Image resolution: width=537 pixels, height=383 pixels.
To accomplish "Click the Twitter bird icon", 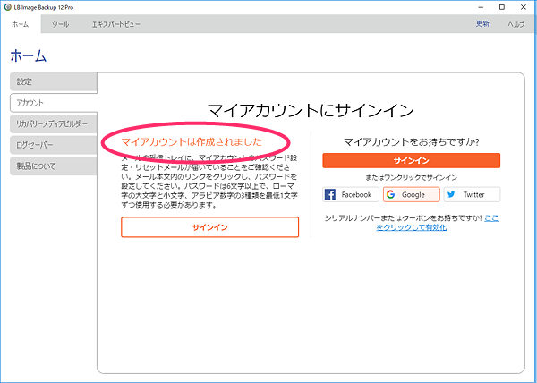I will coord(451,194).
